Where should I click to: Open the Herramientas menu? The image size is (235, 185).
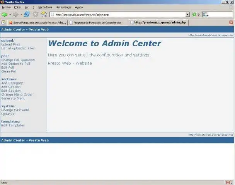point(63,7)
